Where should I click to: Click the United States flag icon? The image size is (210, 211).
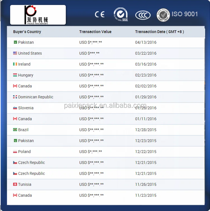click(x=15, y=53)
